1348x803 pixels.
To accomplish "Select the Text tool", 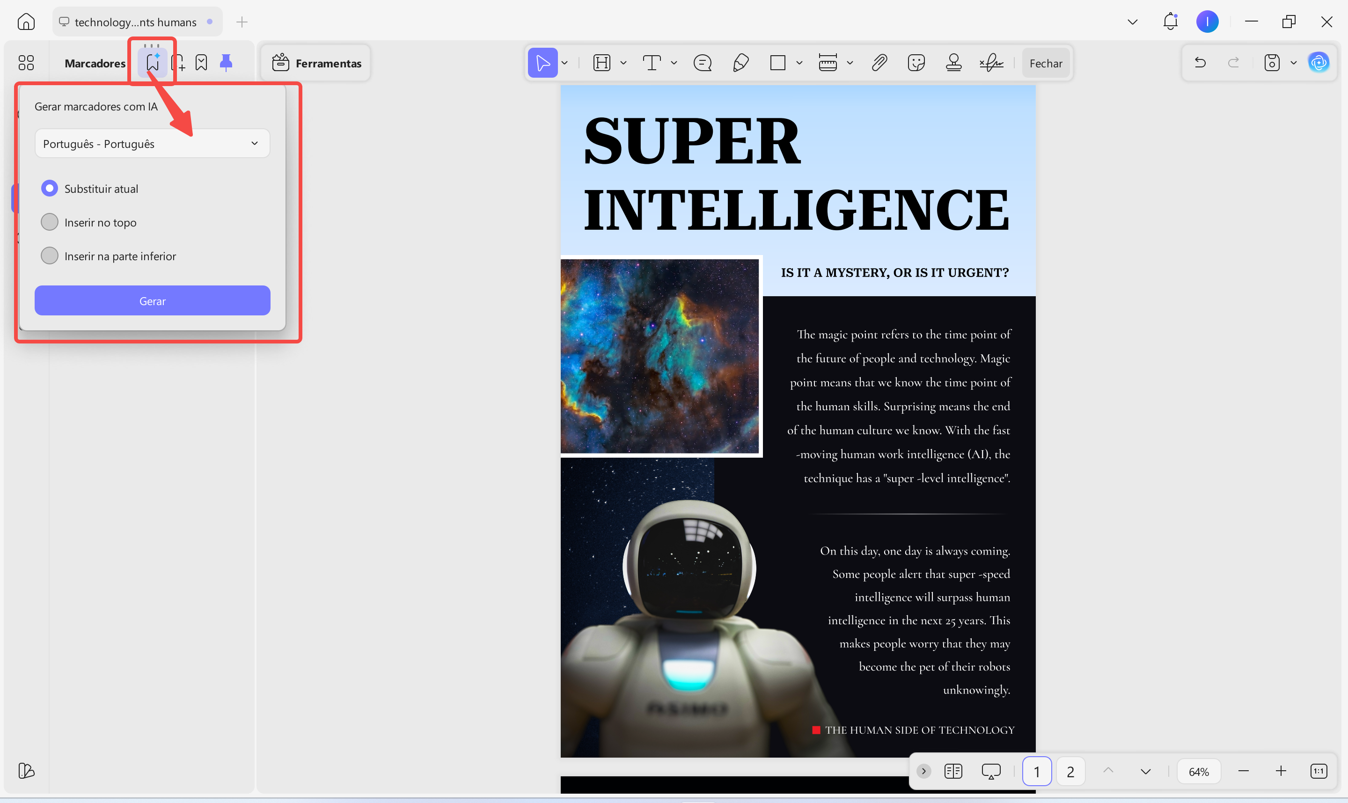I will (x=652, y=63).
